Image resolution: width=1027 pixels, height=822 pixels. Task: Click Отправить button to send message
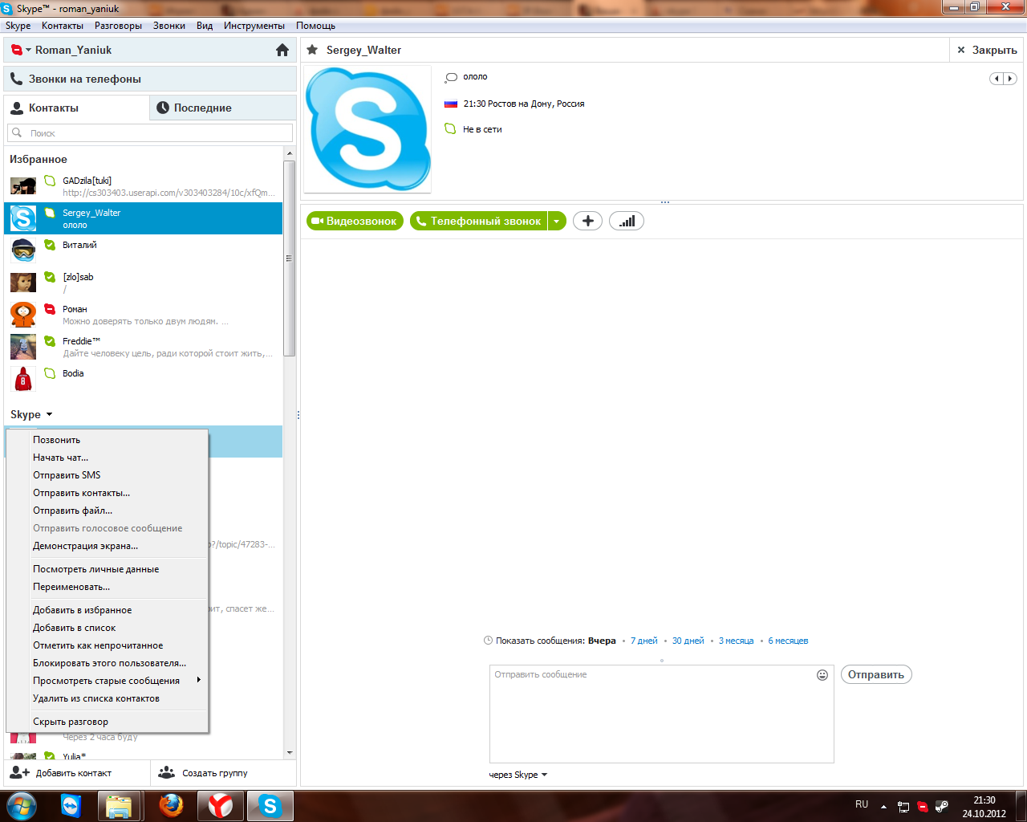876,674
